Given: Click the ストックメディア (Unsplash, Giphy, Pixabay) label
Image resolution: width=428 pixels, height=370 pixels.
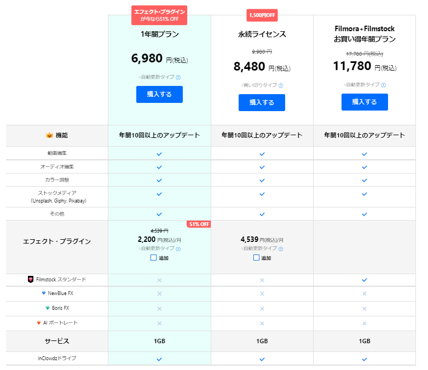Looking at the screenshot, I should click(x=59, y=196).
